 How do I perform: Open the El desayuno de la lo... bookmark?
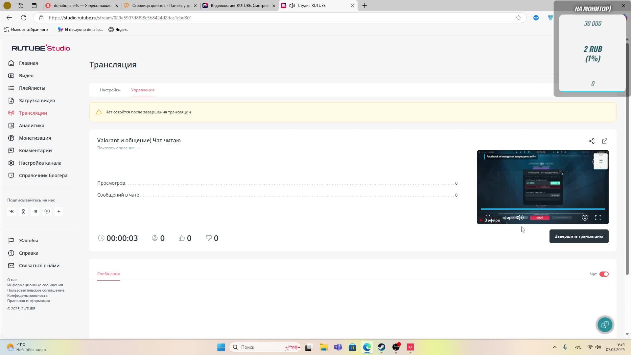click(80, 30)
